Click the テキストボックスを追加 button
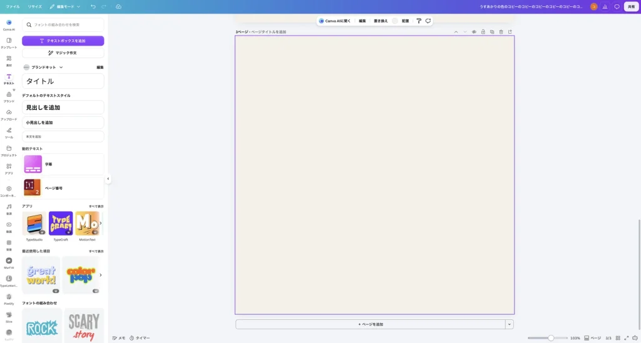Image resolution: width=641 pixels, height=343 pixels. (63, 41)
